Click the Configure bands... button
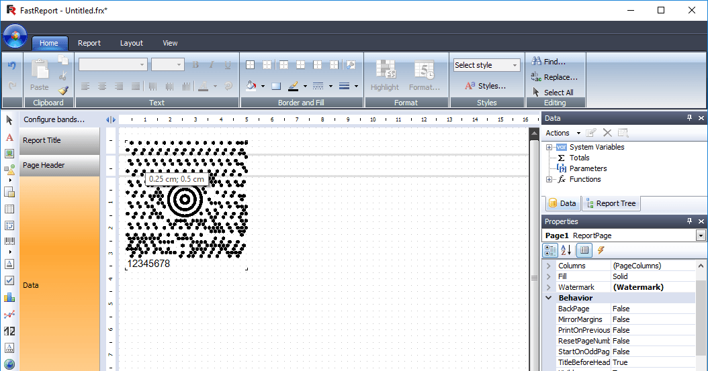Viewport: 708px width, 371px height. [54, 119]
